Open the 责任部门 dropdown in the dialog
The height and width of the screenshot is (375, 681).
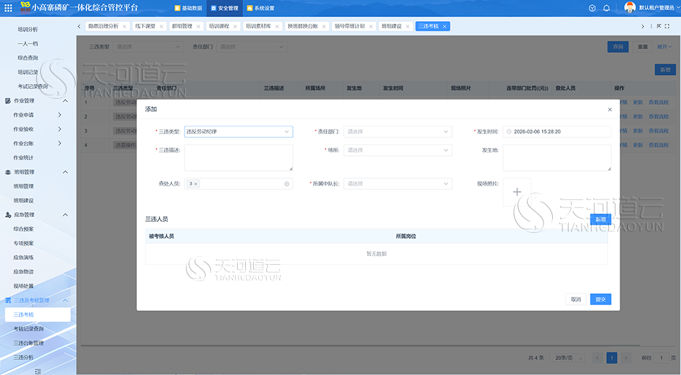pyautogui.click(x=398, y=131)
